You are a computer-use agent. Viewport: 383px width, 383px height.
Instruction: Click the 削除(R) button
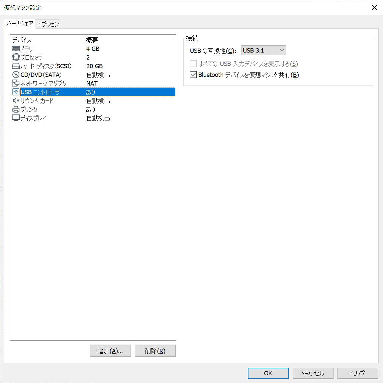[155, 351]
